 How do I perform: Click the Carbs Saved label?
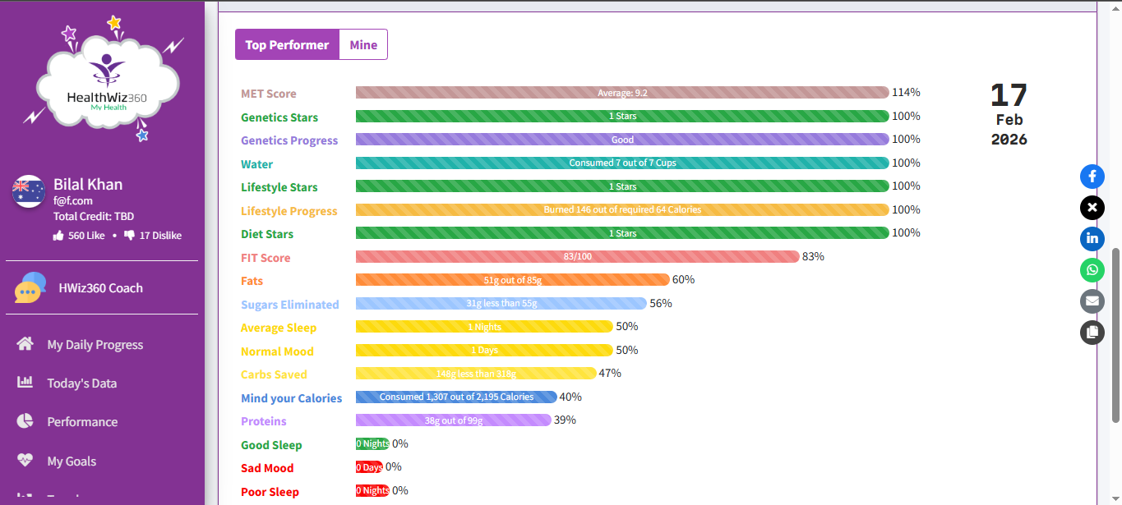point(274,374)
